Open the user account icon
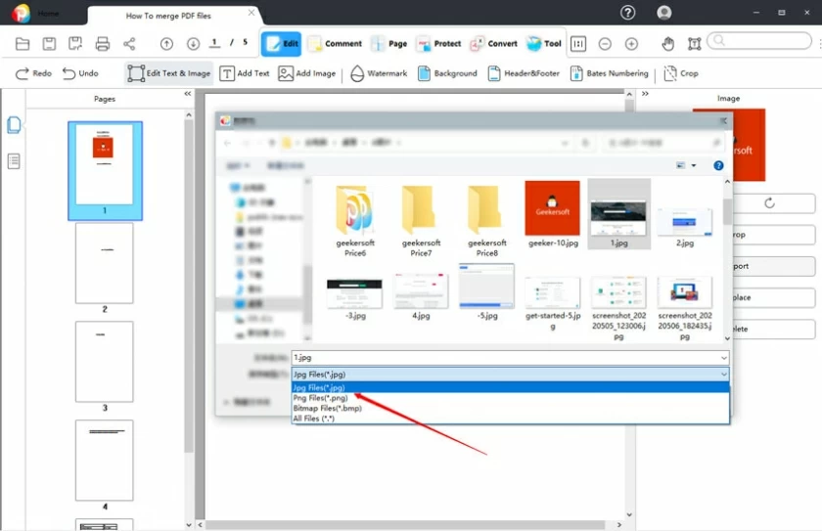822x531 pixels. 664,12
